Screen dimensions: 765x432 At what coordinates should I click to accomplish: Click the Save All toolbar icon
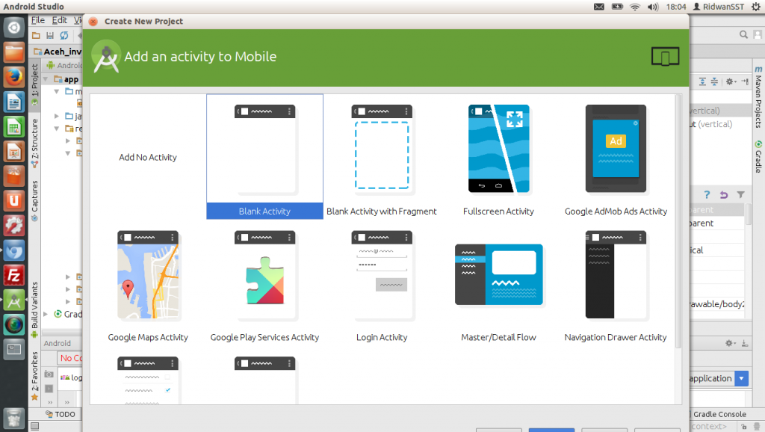point(50,35)
